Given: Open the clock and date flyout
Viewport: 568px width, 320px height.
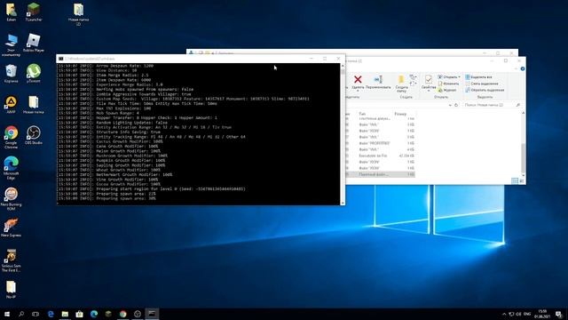Looking at the screenshot, I should coord(542,314).
